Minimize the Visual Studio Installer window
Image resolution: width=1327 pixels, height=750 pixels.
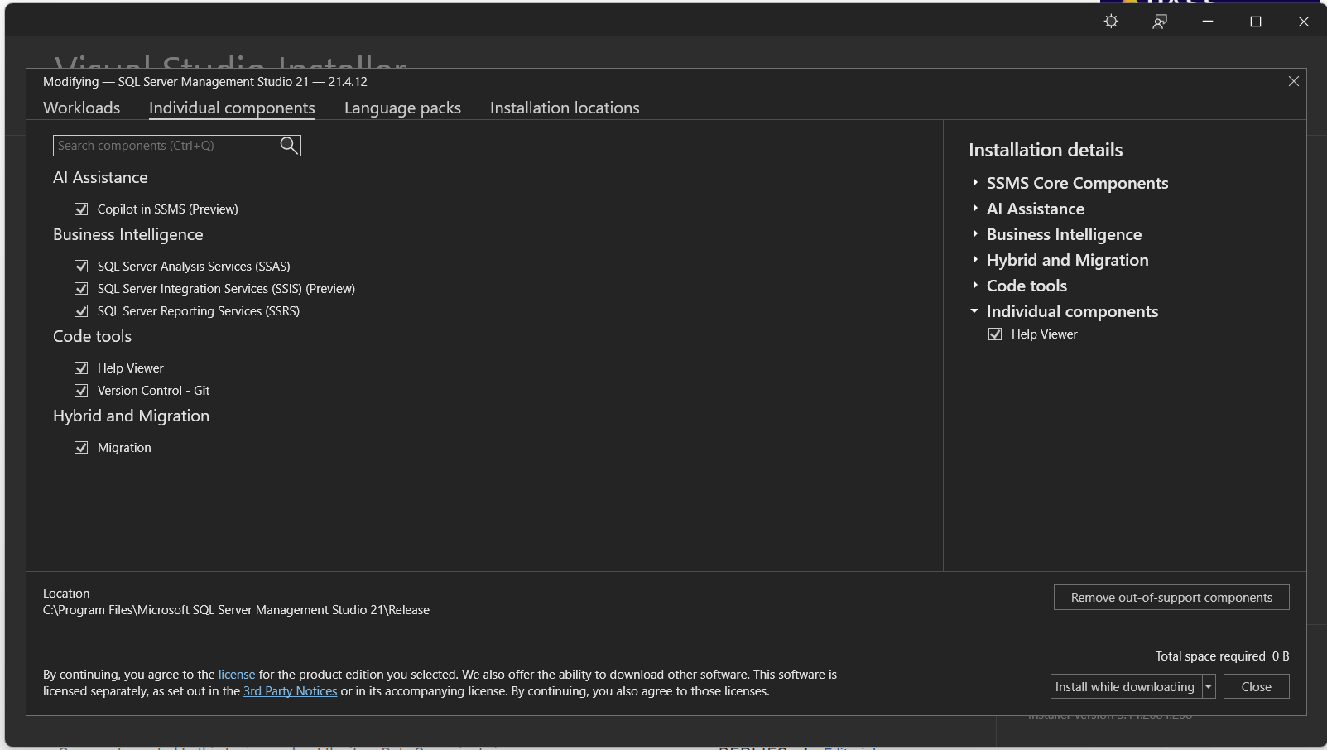point(1207,22)
